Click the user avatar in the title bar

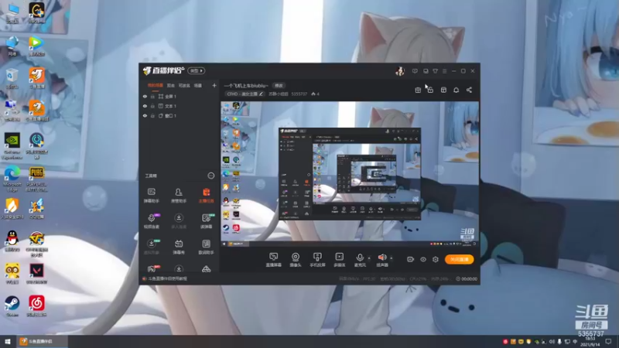tap(400, 71)
